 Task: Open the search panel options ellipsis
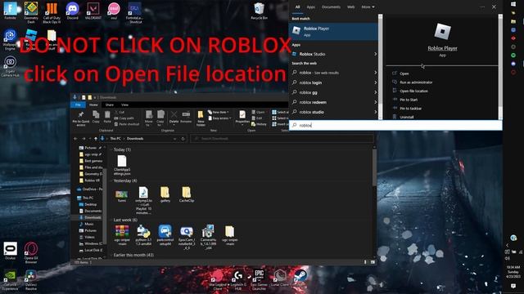coord(482,7)
